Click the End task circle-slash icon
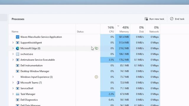 click(172, 19)
